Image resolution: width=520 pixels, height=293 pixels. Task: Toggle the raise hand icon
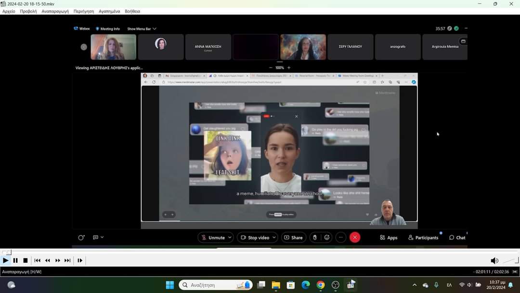(315, 238)
